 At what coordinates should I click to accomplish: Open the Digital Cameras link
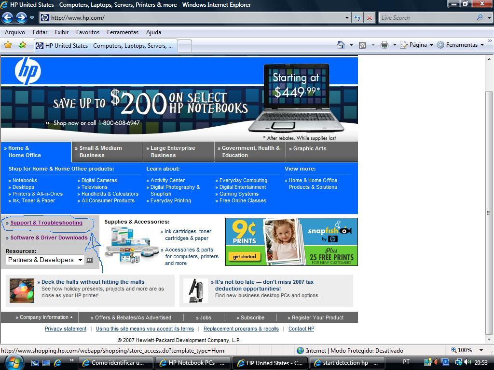pyautogui.click(x=99, y=180)
